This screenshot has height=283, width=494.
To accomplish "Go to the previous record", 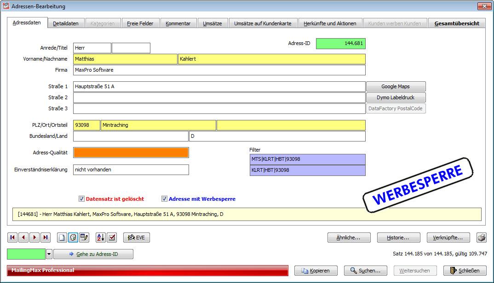I will point(23,238).
